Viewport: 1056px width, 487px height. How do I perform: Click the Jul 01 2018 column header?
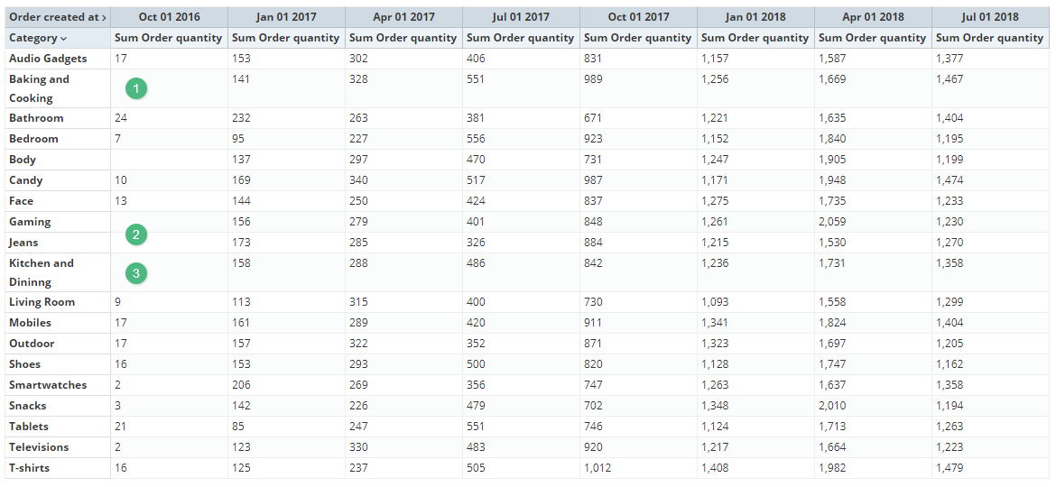click(x=990, y=17)
